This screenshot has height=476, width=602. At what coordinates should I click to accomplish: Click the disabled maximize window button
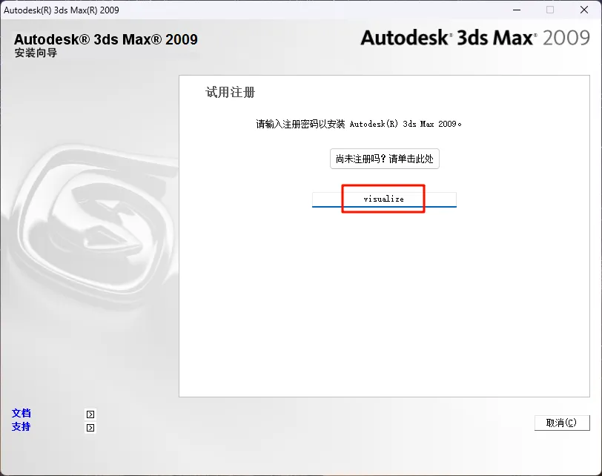coord(550,10)
